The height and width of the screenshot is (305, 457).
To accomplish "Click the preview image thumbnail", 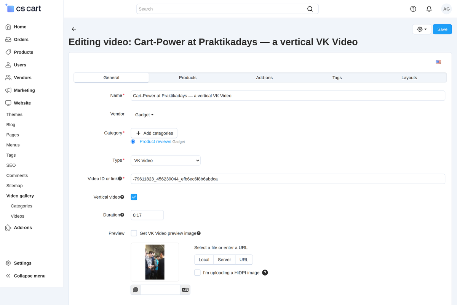I will click(155, 262).
